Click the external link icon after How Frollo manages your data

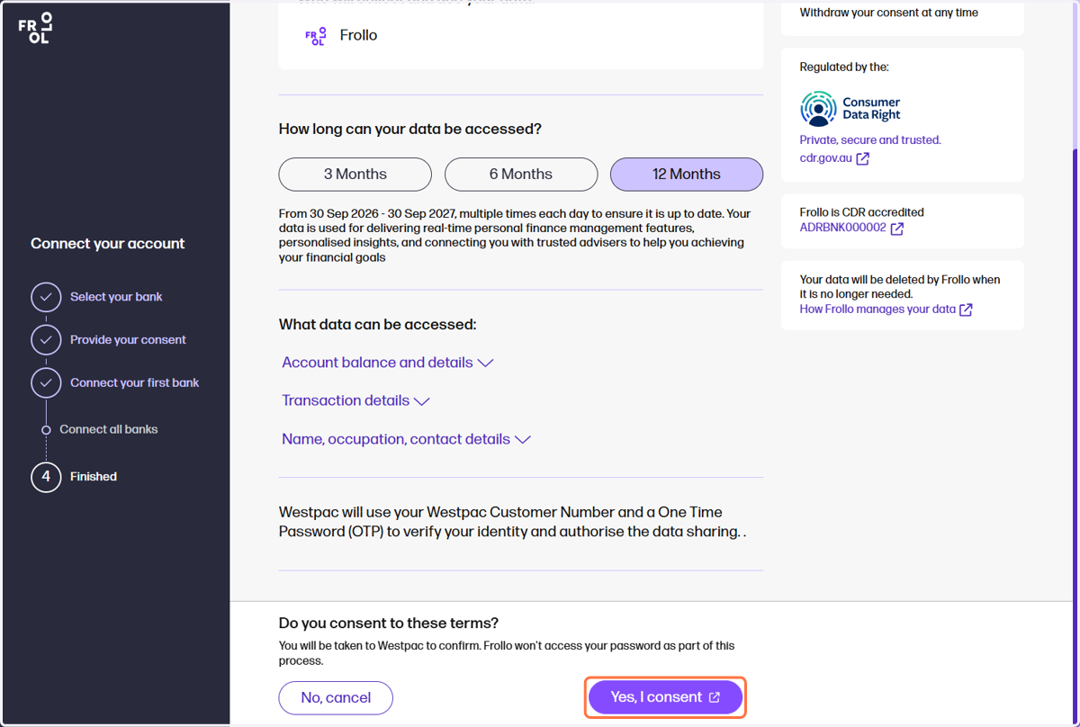[x=966, y=310]
